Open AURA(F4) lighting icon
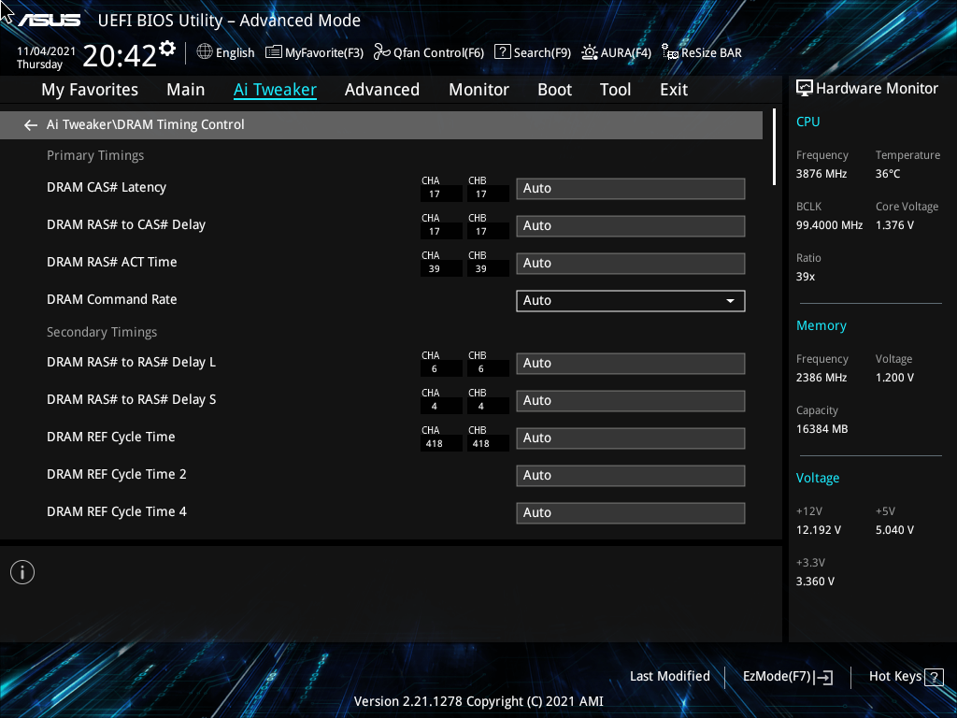The width and height of the screenshot is (957, 718). pos(590,52)
